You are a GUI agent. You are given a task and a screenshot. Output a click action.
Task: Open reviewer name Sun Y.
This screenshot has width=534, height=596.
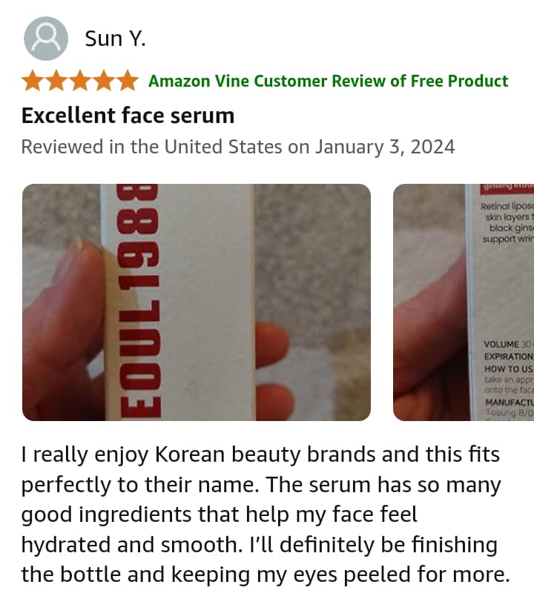(x=115, y=39)
